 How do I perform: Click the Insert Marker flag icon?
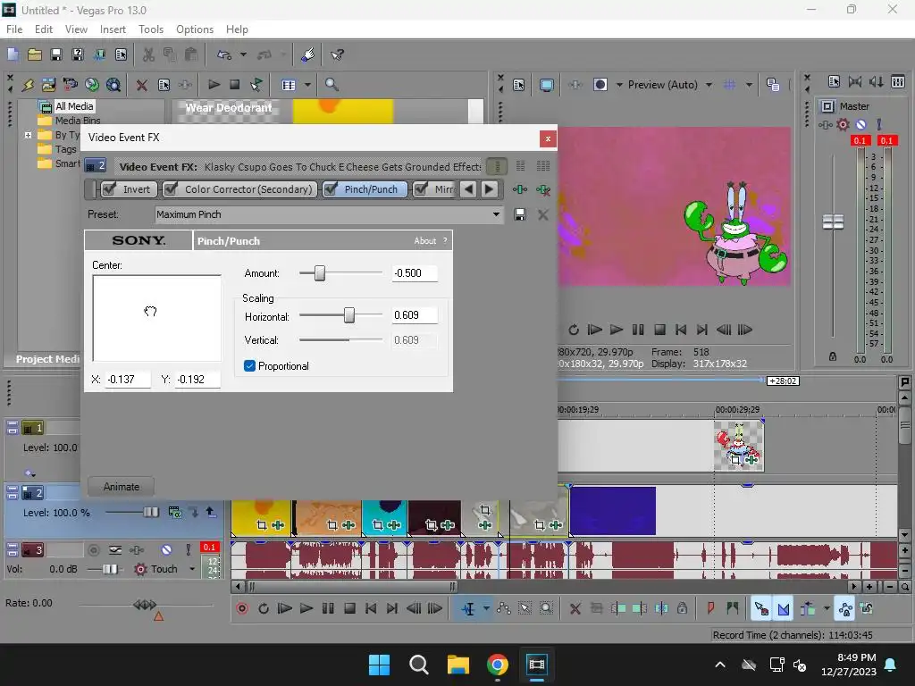(x=710, y=608)
